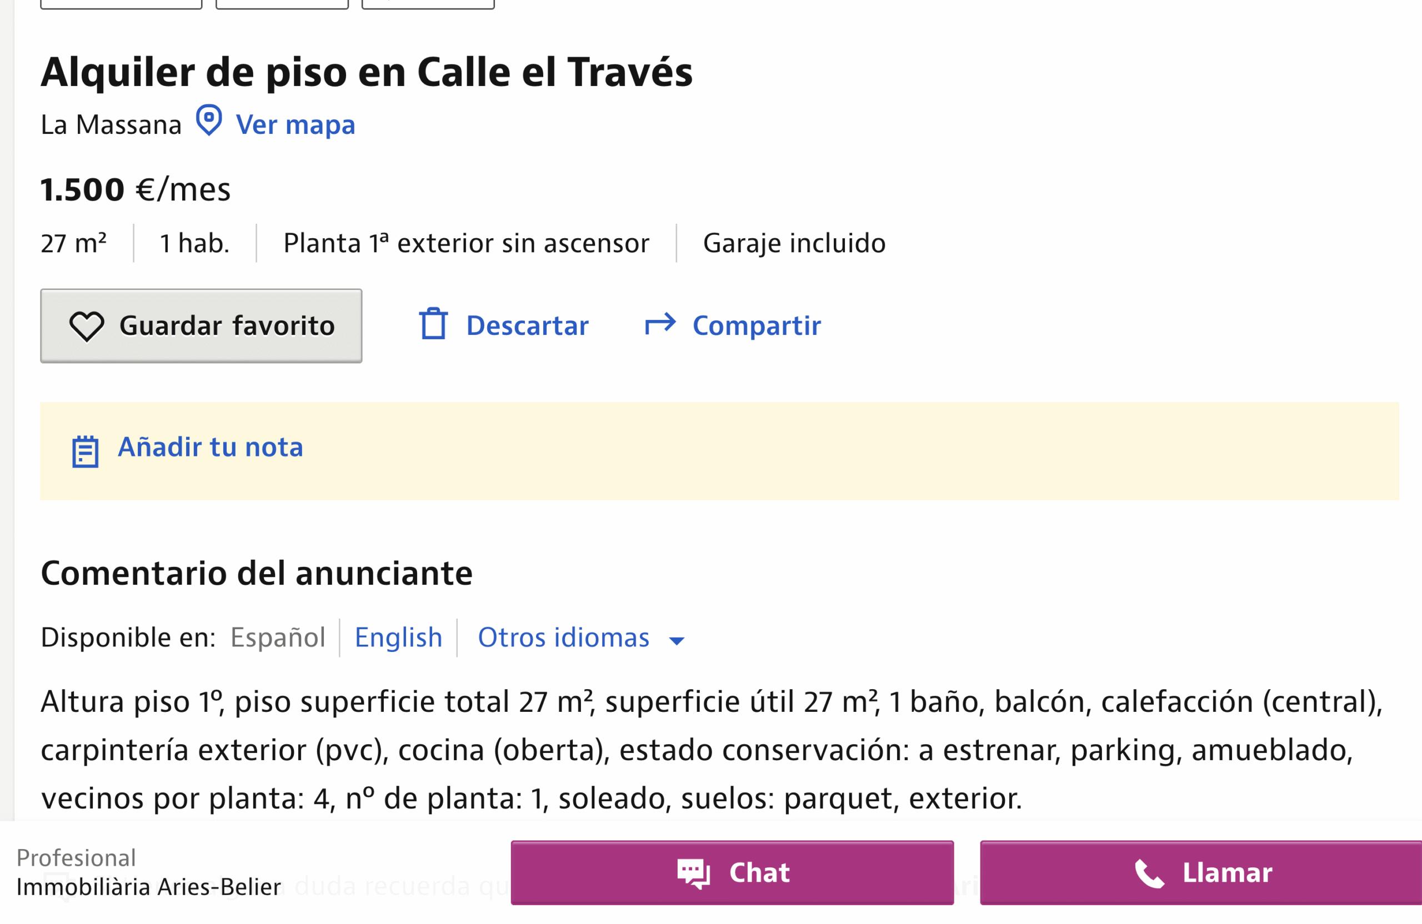Click the speech bubble Chat icon
The width and height of the screenshot is (1422, 924).
pos(693,873)
